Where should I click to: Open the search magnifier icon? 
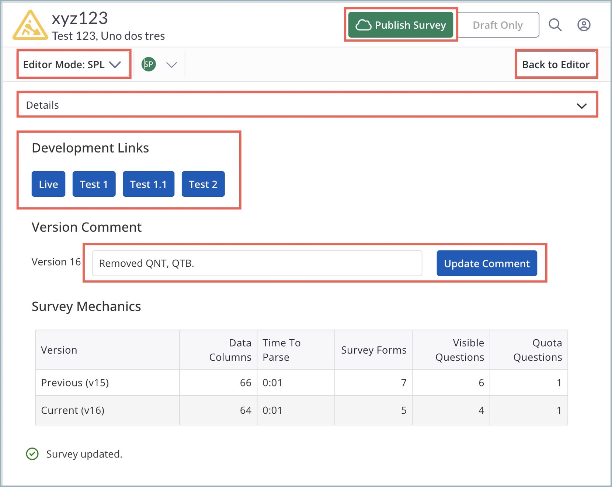555,25
